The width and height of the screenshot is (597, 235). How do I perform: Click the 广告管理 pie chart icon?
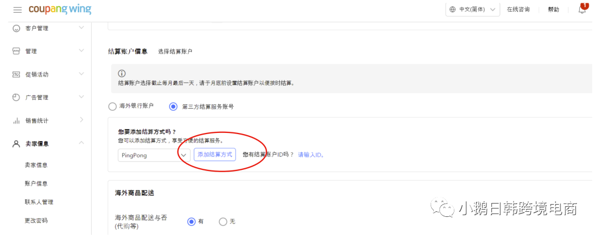pos(16,97)
